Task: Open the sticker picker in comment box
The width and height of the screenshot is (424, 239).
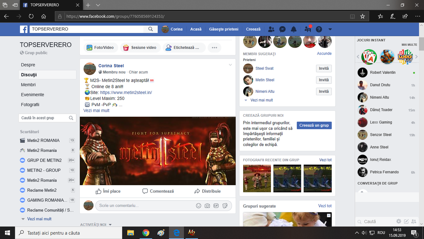Action: (x=225, y=206)
